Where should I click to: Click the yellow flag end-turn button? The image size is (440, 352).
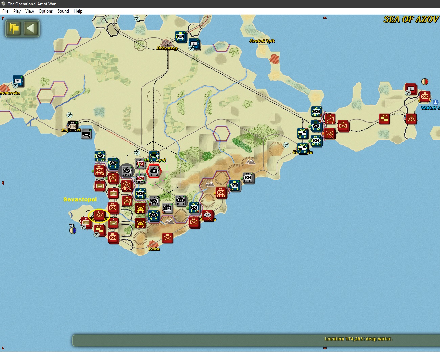[14, 28]
